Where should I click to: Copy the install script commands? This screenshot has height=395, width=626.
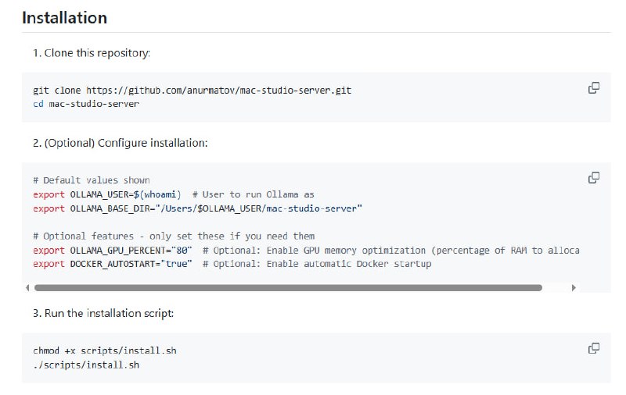[x=594, y=348]
